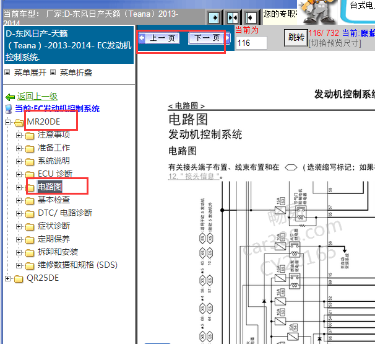Click the QR25DE folder icon

[19, 279]
